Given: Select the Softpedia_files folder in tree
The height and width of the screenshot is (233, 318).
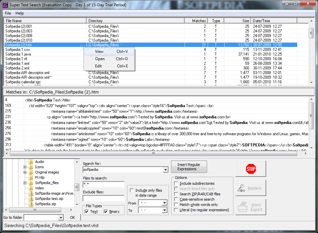Looking at the screenshot, I should (47, 183).
